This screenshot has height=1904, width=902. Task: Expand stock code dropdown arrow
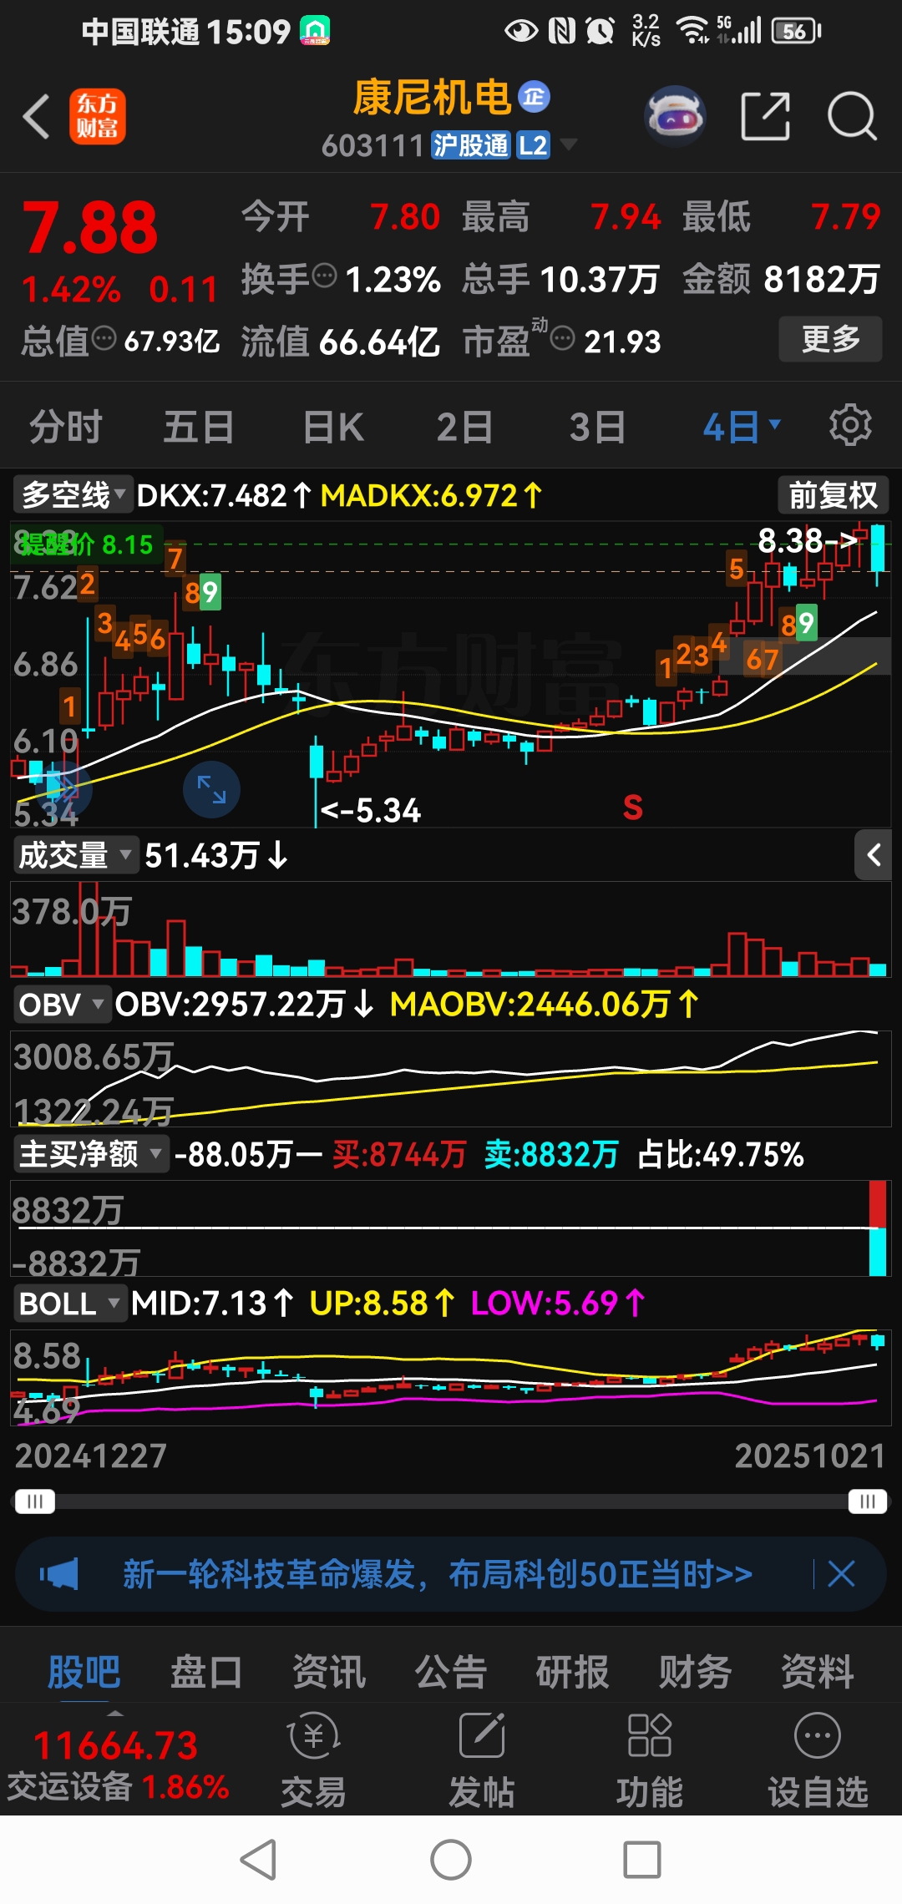coord(569,145)
